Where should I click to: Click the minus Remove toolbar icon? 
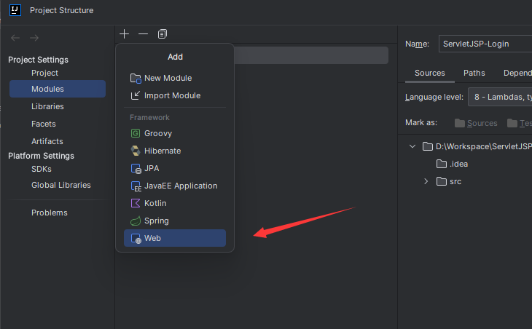(x=143, y=33)
